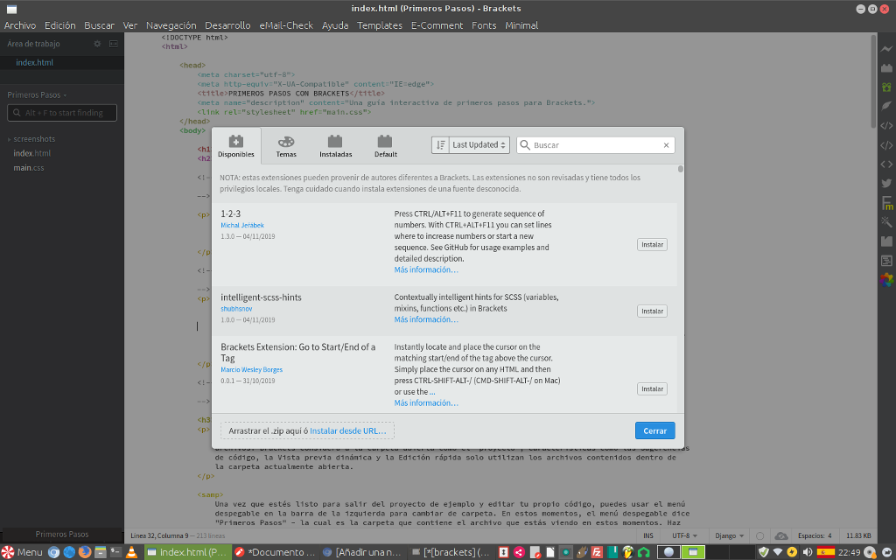Open the Navegación menu

point(171,25)
